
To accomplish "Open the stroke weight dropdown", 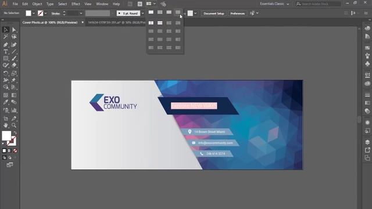I will [81, 13].
